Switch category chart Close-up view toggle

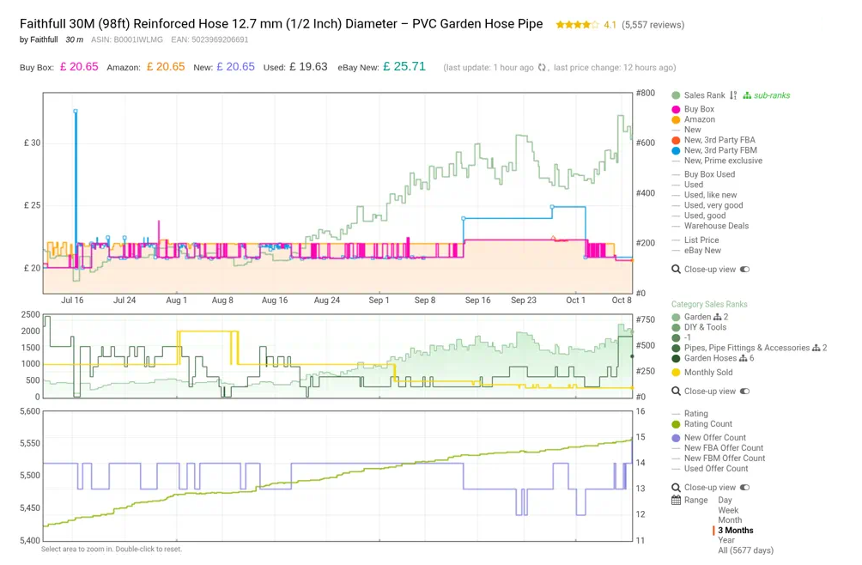745,392
